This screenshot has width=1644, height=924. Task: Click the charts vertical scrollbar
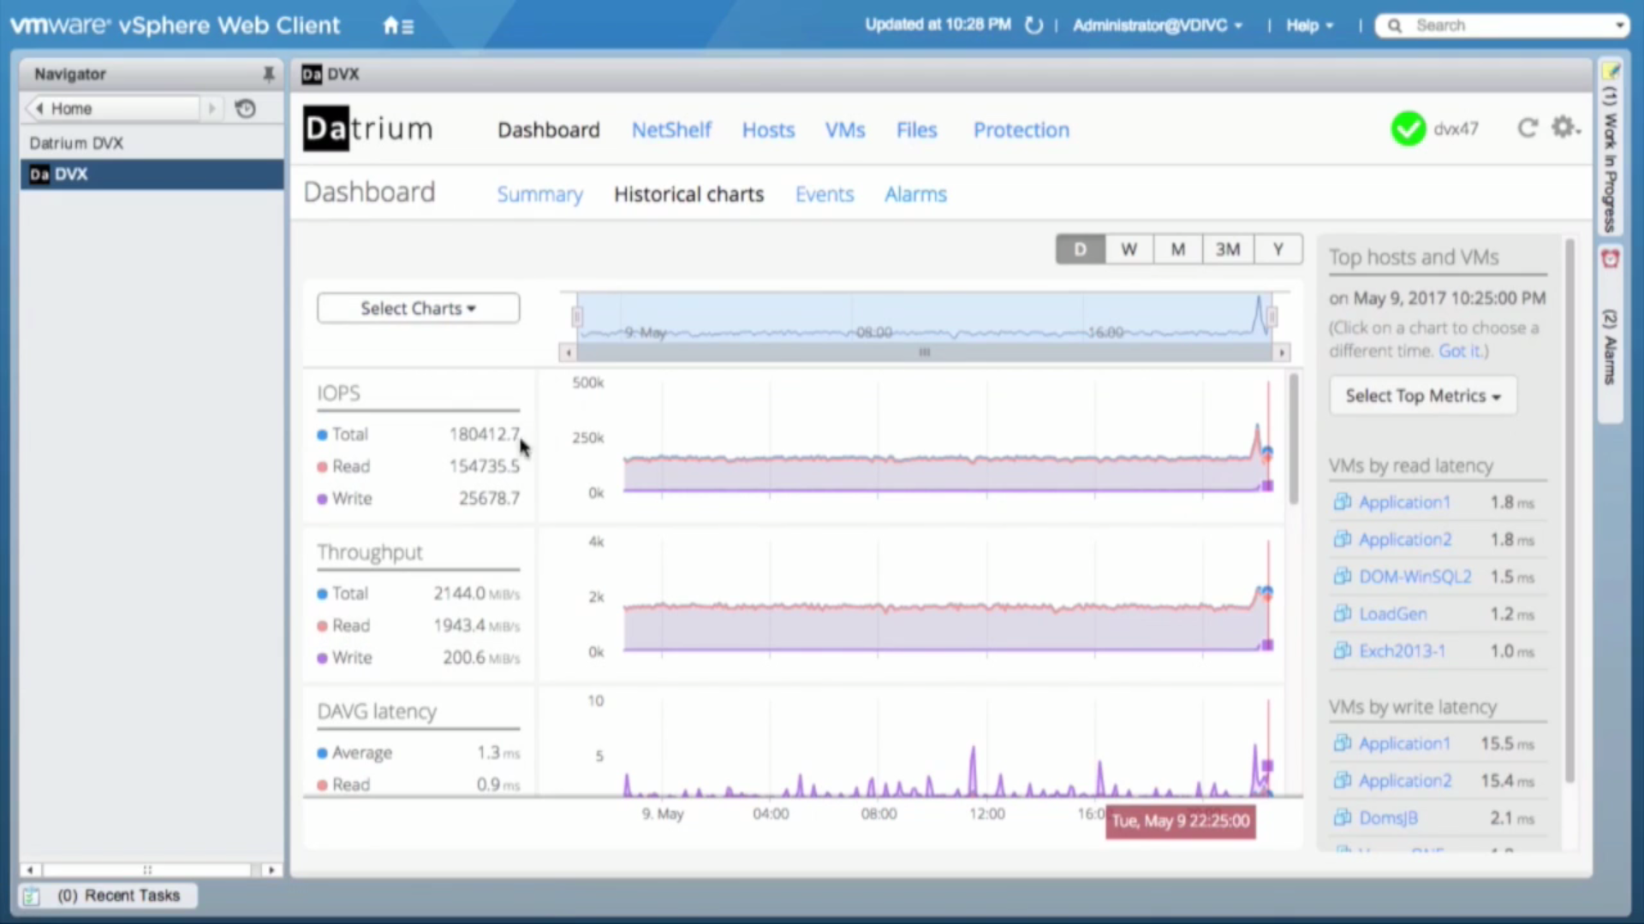tap(1293, 439)
